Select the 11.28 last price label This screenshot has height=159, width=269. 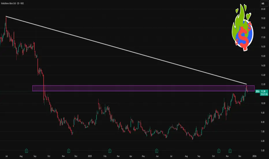(x=263, y=91)
